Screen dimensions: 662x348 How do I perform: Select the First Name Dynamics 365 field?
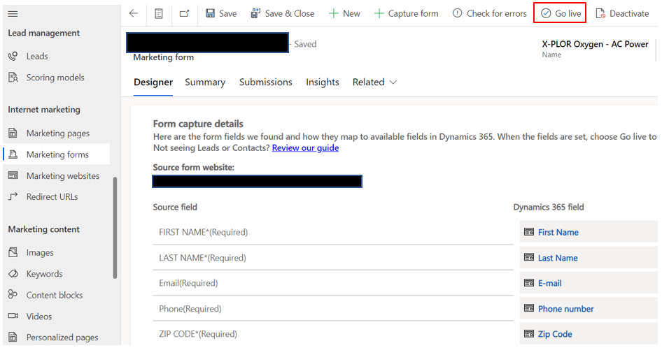coord(558,233)
